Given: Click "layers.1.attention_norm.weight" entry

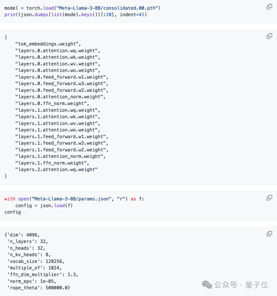Looking at the screenshot, I should [60, 156].
